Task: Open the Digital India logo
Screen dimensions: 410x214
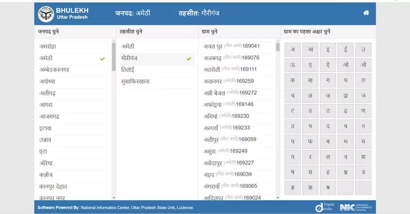Action: [x=325, y=207]
